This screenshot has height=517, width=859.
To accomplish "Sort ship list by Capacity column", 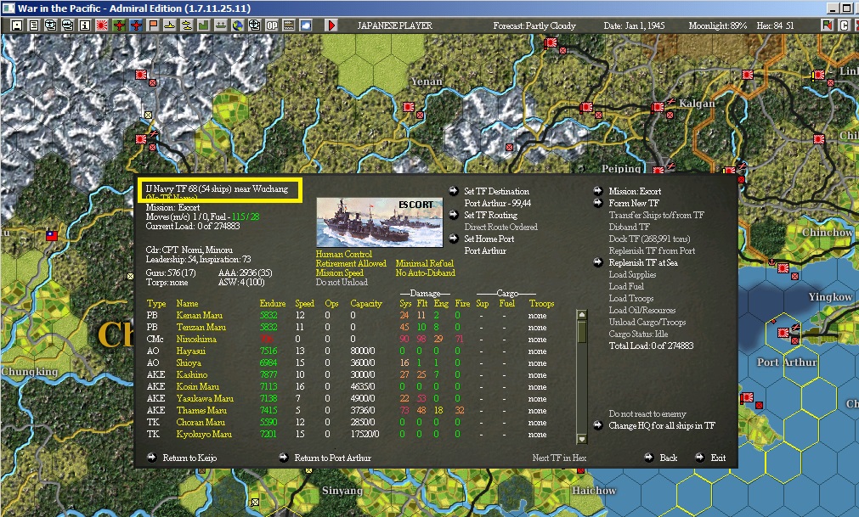I will point(366,303).
